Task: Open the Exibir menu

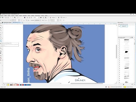Action: pos(9,16)
